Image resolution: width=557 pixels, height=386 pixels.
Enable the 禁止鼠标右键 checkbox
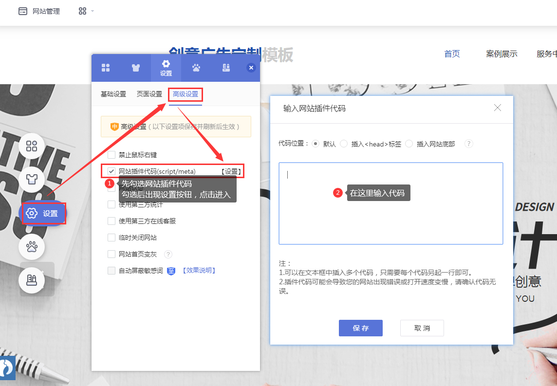coord(111,155)
